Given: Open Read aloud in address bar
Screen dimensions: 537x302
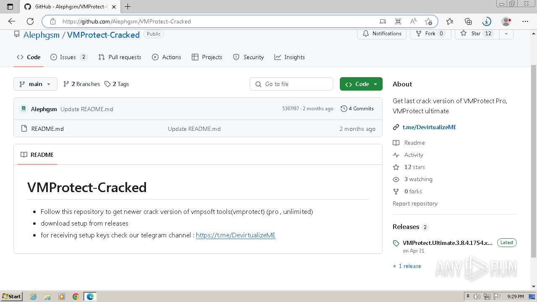Looking at the screenshot, I should pos(413,21).
